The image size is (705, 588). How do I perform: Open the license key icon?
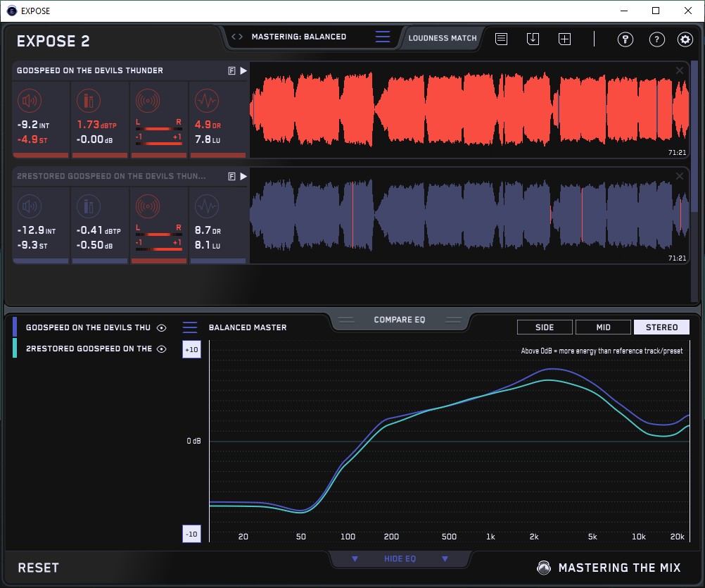pos(625,39)
